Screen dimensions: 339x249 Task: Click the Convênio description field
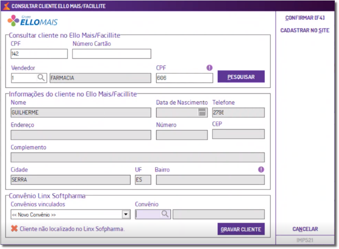218,214
